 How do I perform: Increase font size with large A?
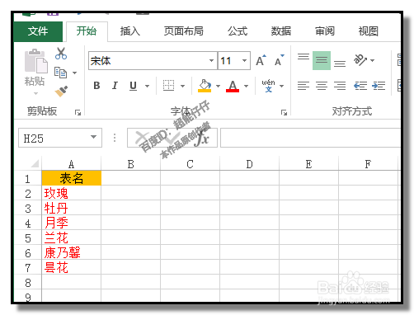[261, 60]
